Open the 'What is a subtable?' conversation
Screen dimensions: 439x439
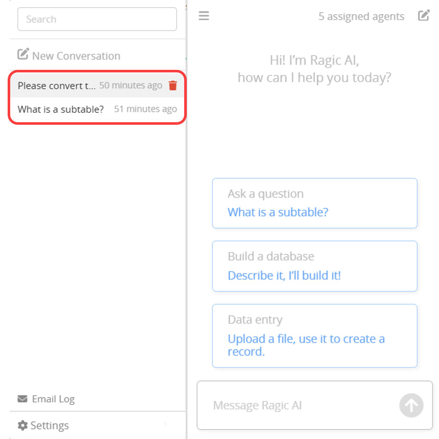61,109
